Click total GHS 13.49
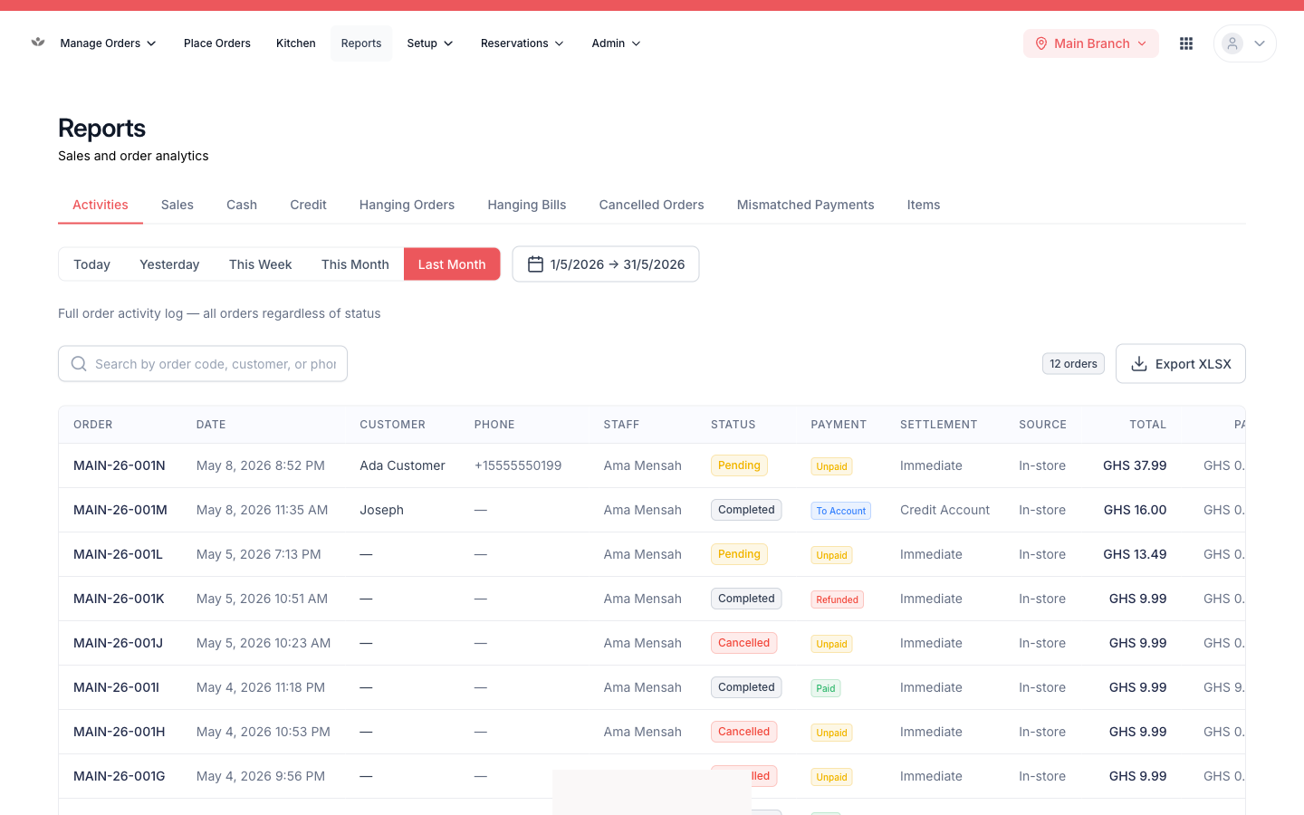Screen dimensions: 1304x815 (1135, 554)
